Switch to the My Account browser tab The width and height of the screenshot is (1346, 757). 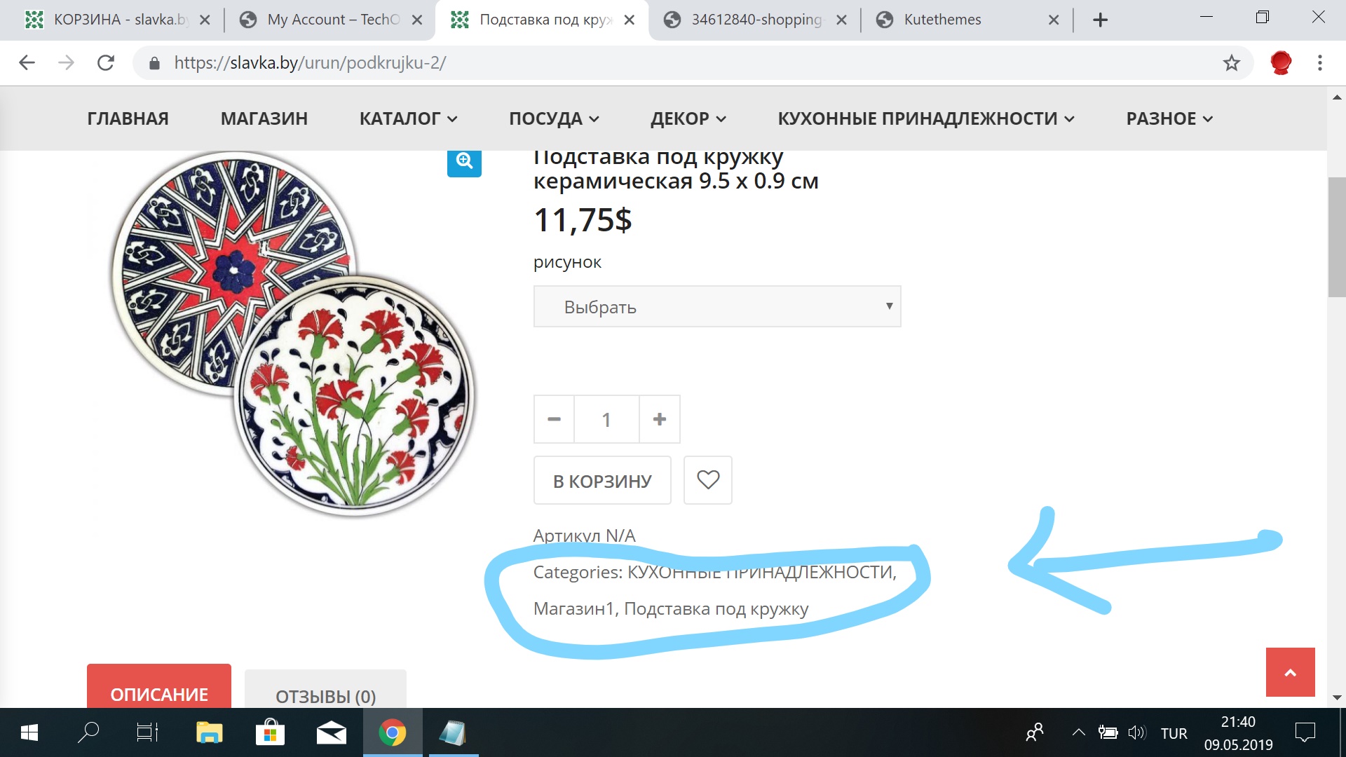coord(329,20)
